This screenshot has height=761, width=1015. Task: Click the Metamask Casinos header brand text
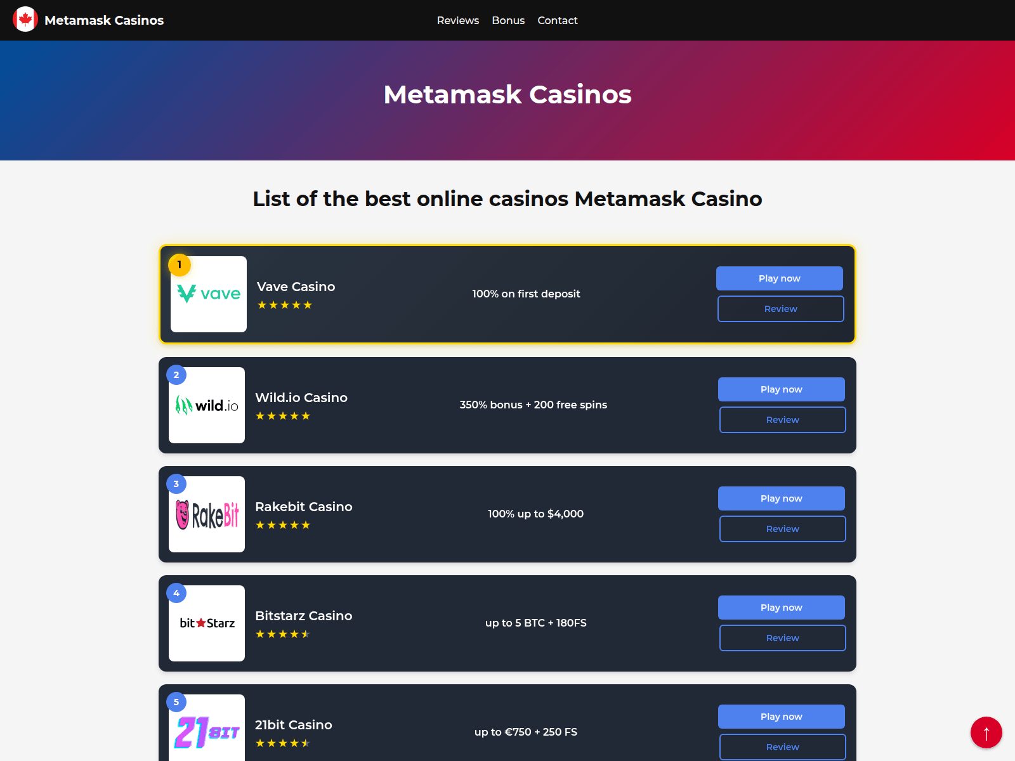104,20
